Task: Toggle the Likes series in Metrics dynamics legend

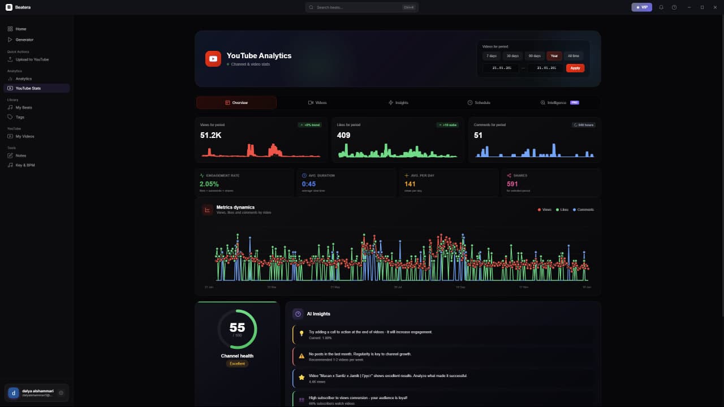Action: [561, 210]
